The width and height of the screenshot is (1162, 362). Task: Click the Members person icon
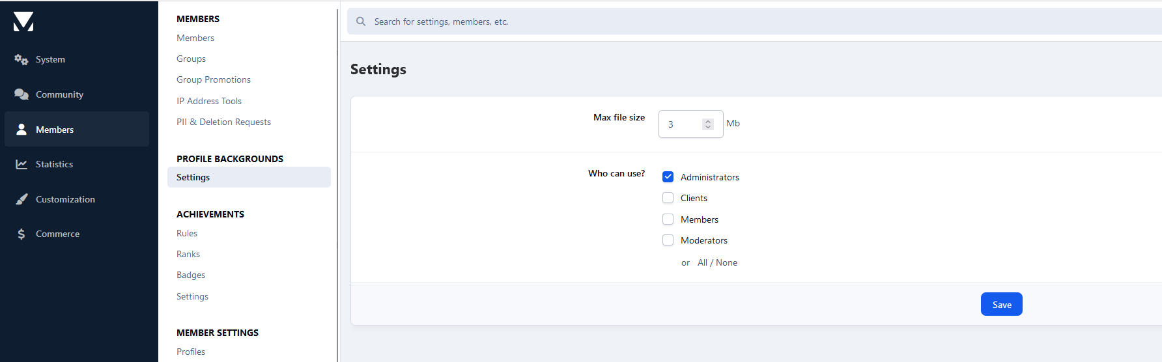pyautogui.click(x=21, y=130)
